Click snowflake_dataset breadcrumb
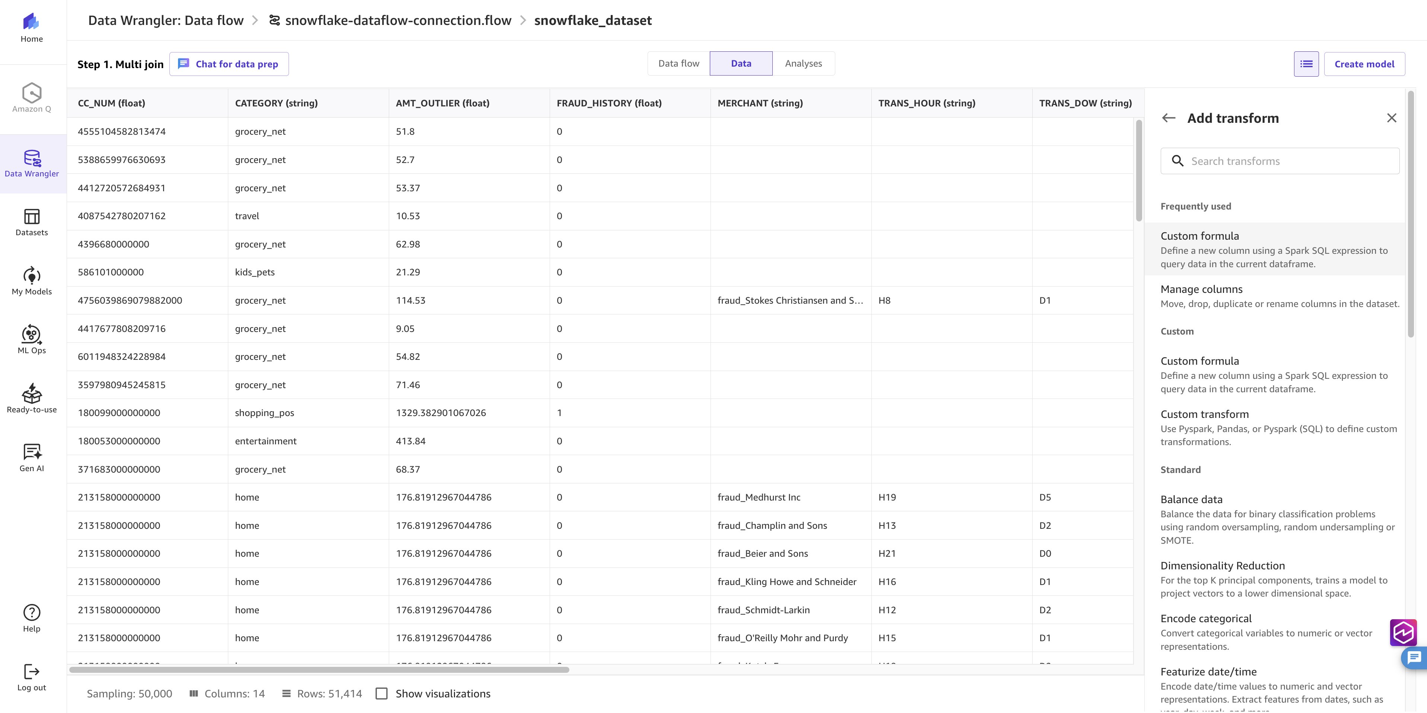The image size is (1427, 713). [593, 20]
